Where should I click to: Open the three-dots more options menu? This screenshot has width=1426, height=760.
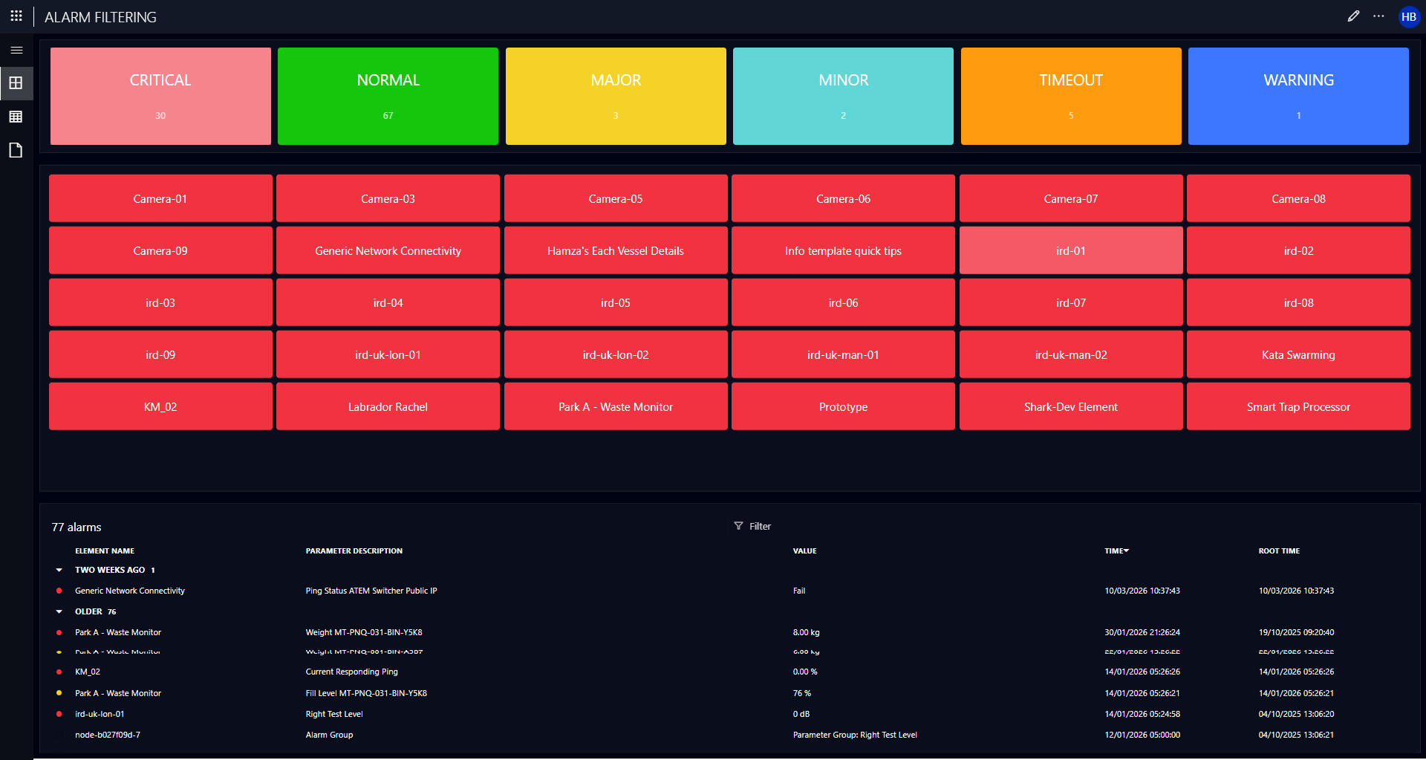[1378, 16]
